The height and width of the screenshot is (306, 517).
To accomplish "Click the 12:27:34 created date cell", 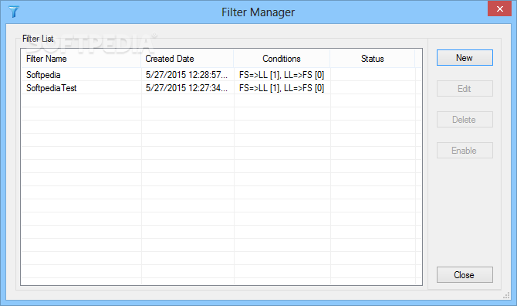I will tap(187, 88).
